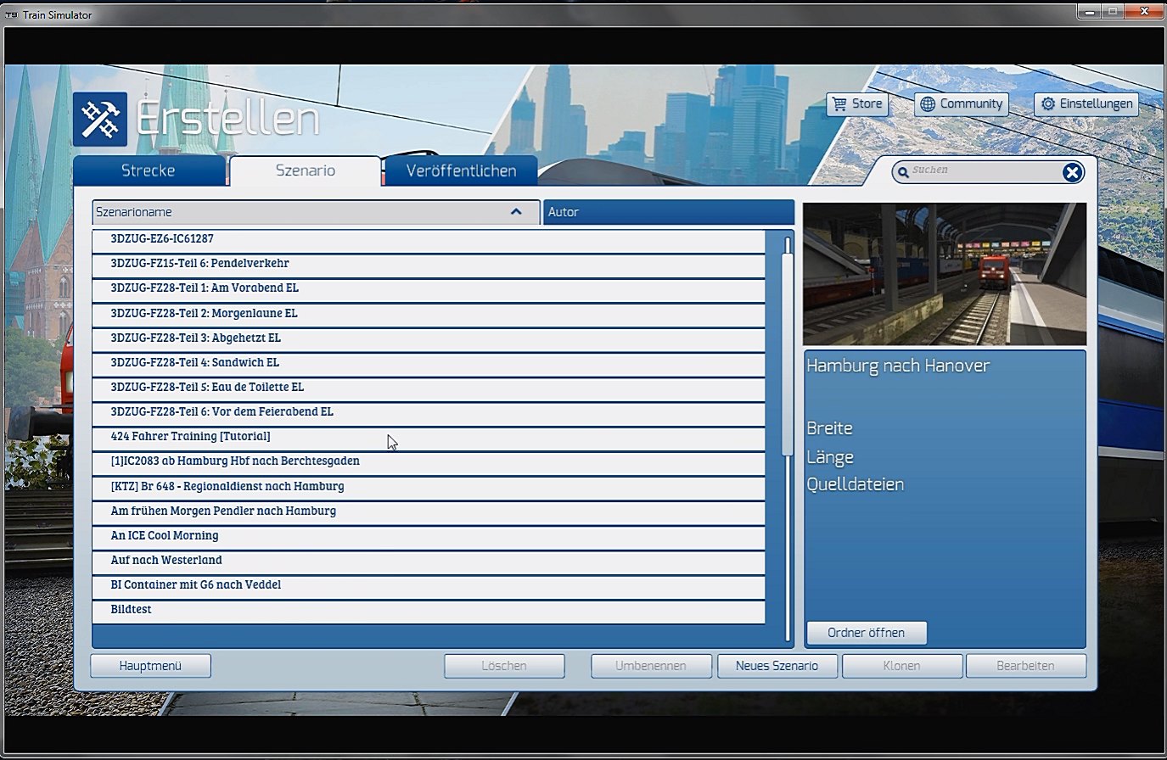1167x760 pixels.
Task: Open the Veröffentlichen tab
Action: coord(461,170)
